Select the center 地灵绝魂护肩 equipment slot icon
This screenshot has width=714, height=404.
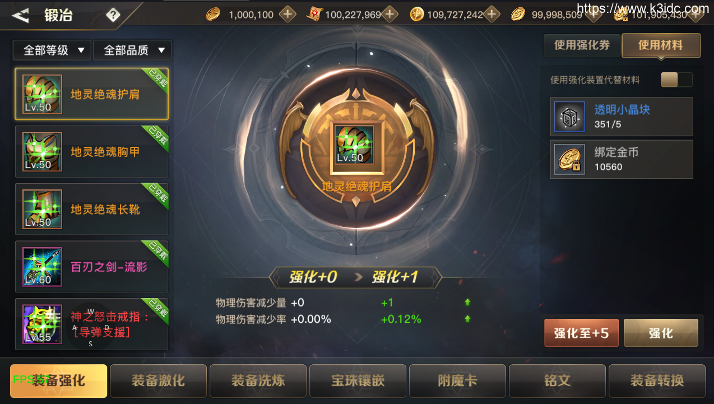point(354,144)
